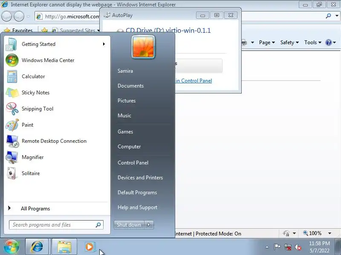This screenshot has width=341, height=255.
Task: Click the in Control Panel link in AutoPlay
Action: click(x=194, y=81)
